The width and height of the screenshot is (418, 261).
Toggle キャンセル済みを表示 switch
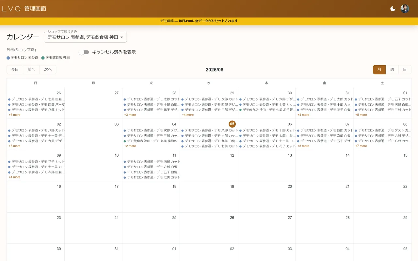pyautogui.click(x=84, y=52)
